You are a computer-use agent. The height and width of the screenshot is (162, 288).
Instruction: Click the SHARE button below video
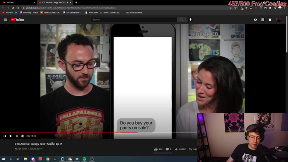pos(180,149)
